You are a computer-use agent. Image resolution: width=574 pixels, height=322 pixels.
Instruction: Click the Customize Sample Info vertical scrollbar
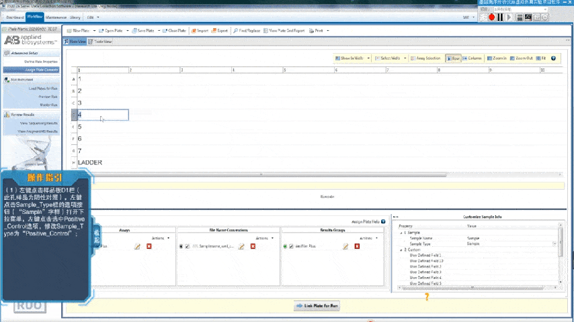click(x=560, y=241)
